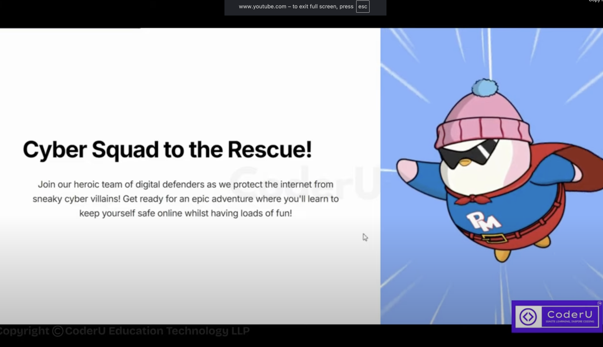Click the PM emblem on the penguin's chest
603x347 pixels.
pyautogui.click(x=483, y=221)
